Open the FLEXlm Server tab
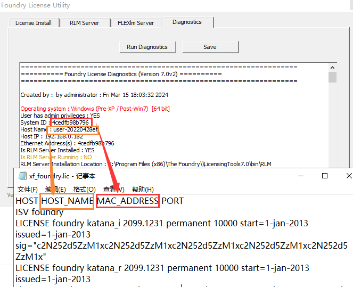 [x=136, y=23]
